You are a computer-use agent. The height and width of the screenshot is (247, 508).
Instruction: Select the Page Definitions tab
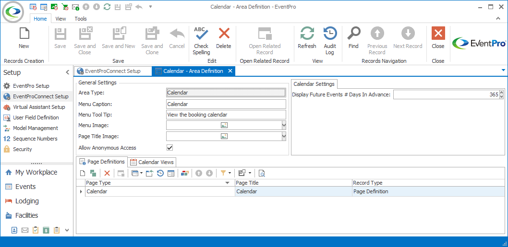tap(102, 162)
